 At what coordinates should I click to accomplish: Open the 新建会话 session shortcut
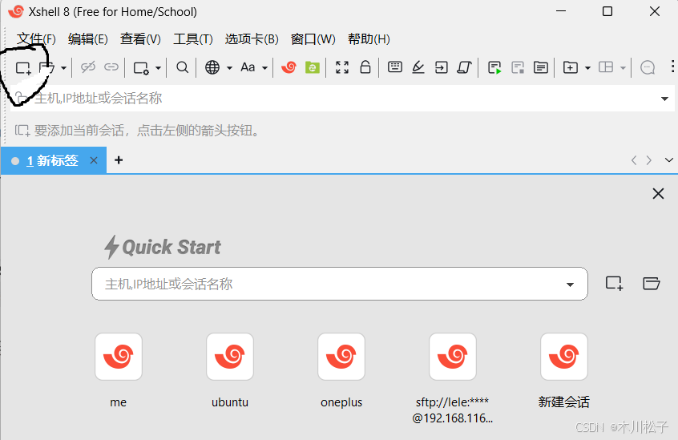point(564,357)
